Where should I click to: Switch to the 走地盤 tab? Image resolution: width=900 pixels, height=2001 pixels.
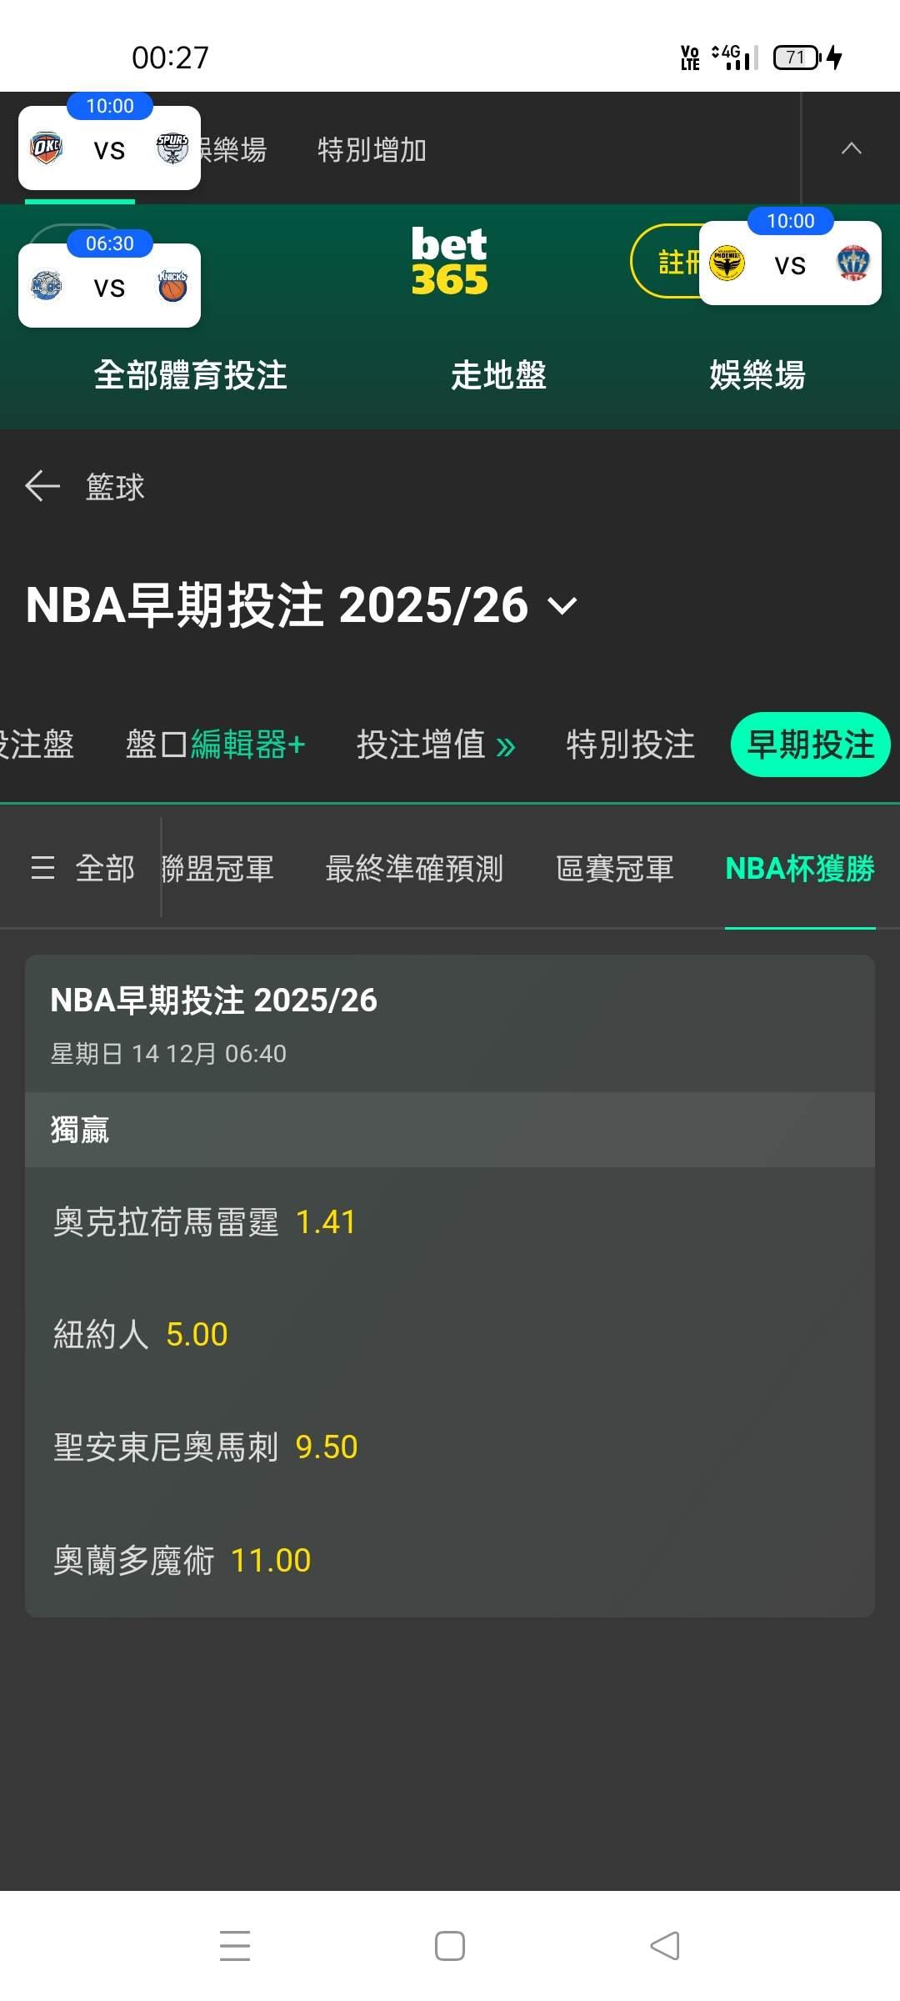coord(498,375)
